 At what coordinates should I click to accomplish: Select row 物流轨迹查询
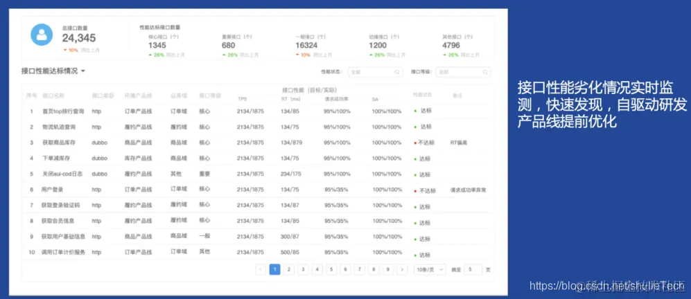pos(258,127)
